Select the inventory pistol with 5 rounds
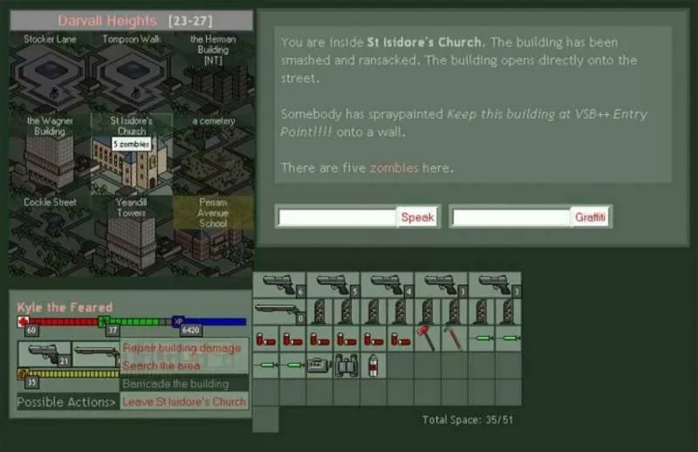The height and width of the screenshot is (452, 698). pyautogui.click(x=333, y=285)
